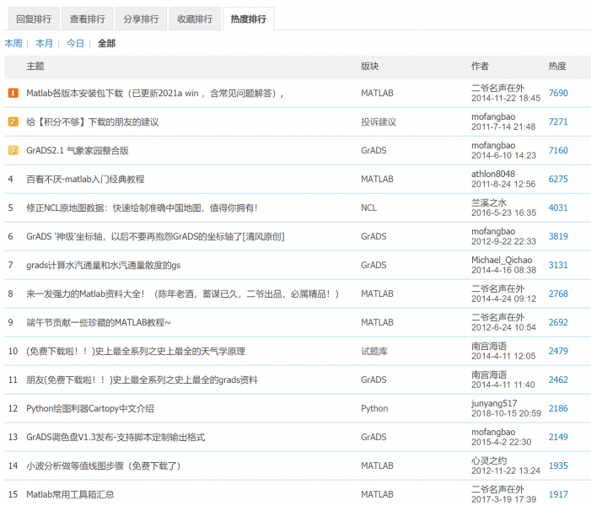Screen dimensions: 591x506
Task: Click the rank 2 badge icon
Action: click(x=13, y=122)
